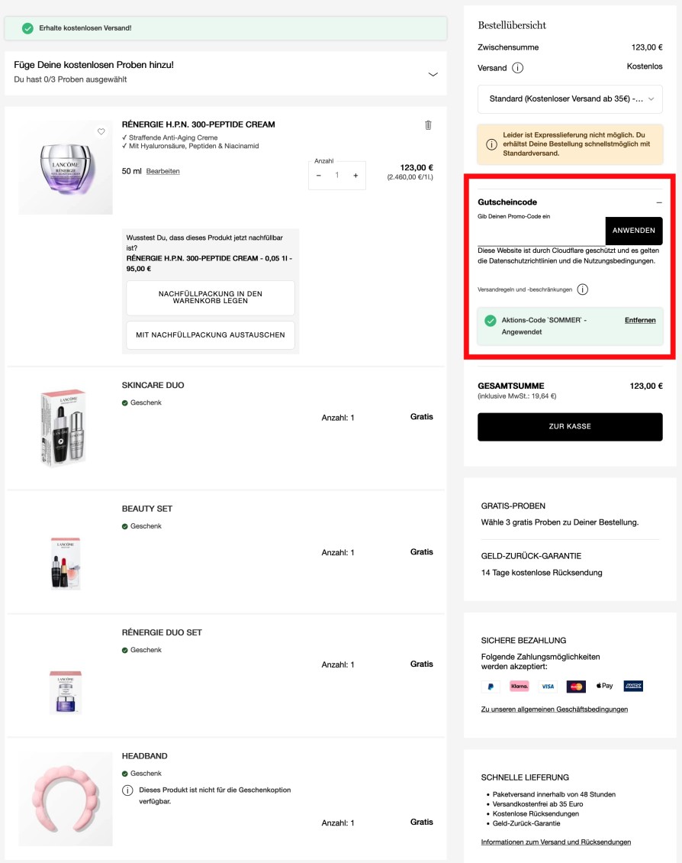Click info icon in Expresslieferung notice
The image size is (682, 863).
[x=491, y=144]
